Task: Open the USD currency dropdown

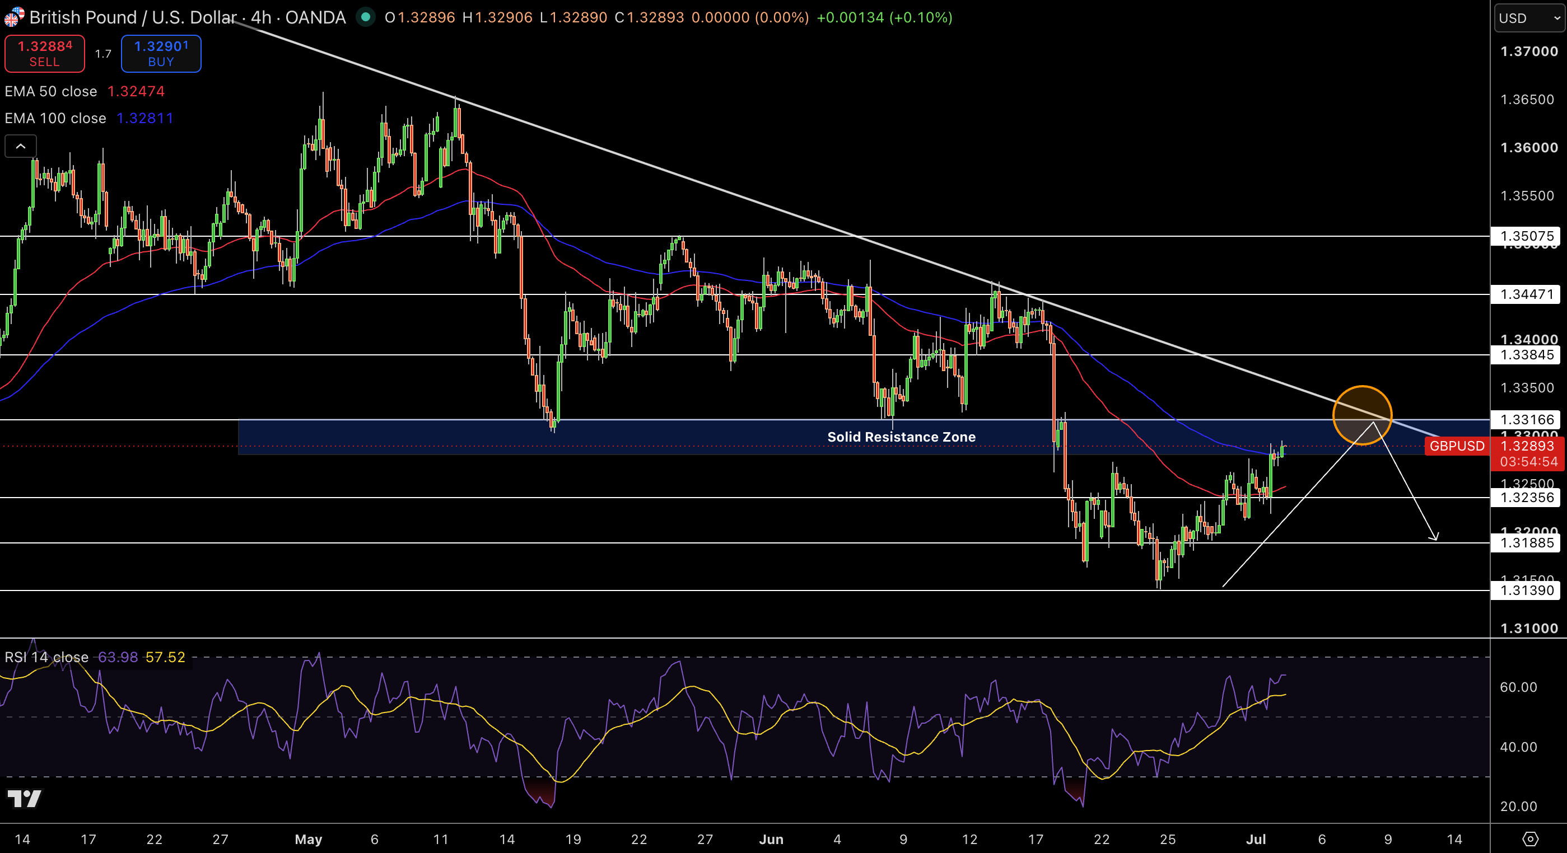Action: 1529,18
